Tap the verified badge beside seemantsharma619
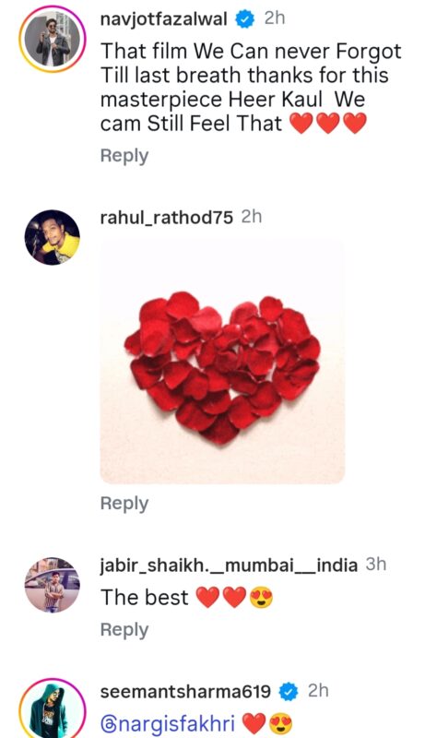Screen dimensions: 425x738 pyautogui.click(x=289, y=692)
